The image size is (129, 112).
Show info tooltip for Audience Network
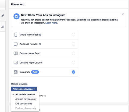pos(40,44)
